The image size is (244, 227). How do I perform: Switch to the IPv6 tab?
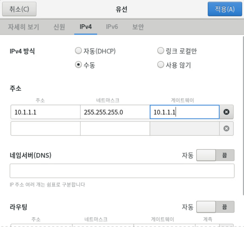click(112, 27)
